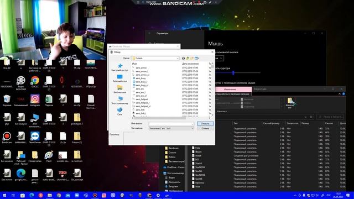
Task: Open the Excel file desktop icon
Action: point(49,101)
